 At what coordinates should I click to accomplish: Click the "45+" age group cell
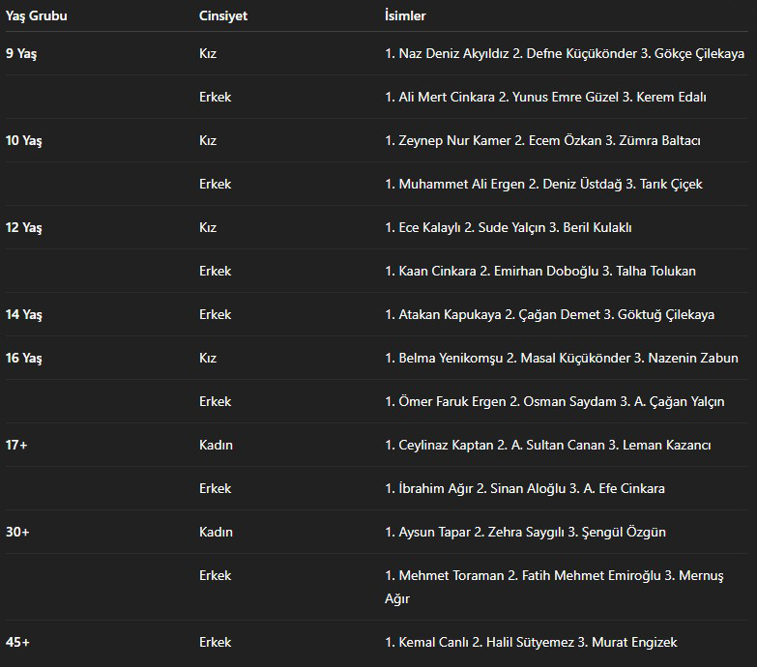coord(17,643)
